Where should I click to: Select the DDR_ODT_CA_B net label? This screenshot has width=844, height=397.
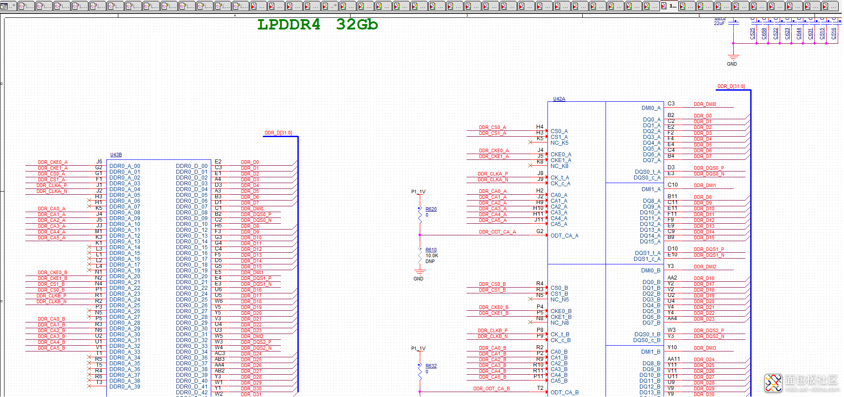coord(492,389)
